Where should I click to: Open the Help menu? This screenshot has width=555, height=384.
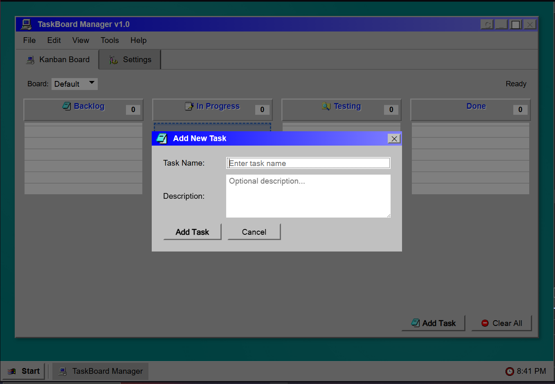[138, 40]
